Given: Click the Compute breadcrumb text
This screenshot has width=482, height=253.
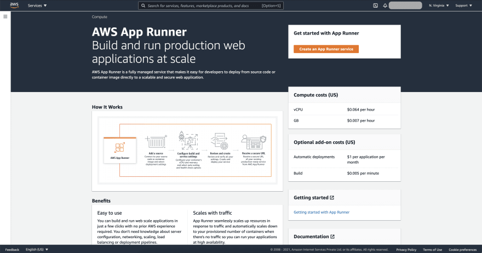Looking at the screenshot, I should [99, 17].
